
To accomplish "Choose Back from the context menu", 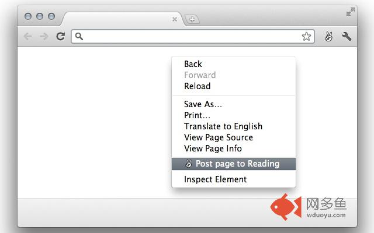I will pos(193,64).
